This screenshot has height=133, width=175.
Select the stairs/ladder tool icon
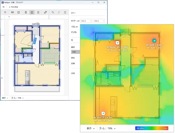pyautogui.click(x=38, y=12)
